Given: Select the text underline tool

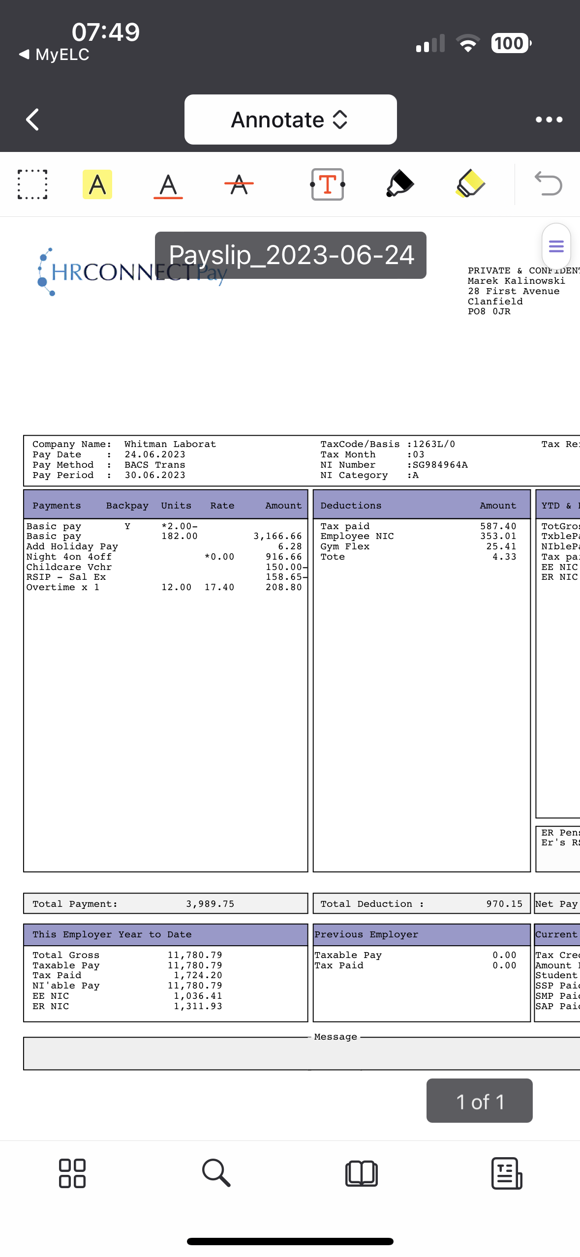Looking at the screenshot, I should pos(168,185).
